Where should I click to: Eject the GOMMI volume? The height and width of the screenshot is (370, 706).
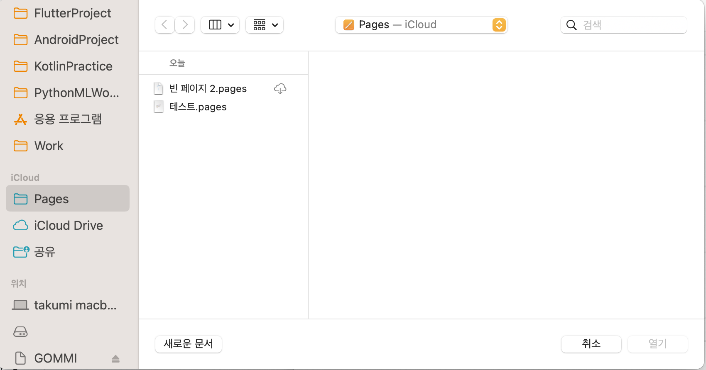(x=116, y=359)
